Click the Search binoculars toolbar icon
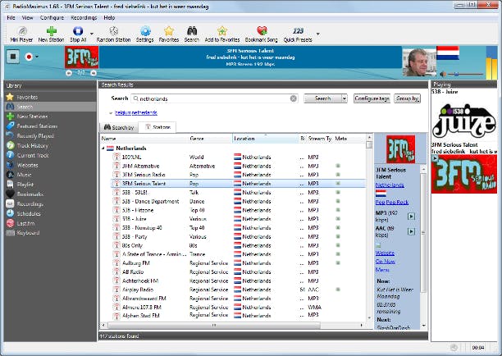 [x=192, y=31]
